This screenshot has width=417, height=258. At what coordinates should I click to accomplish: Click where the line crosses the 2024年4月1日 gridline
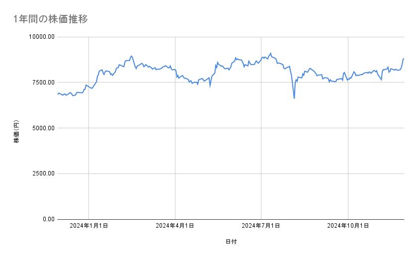(175, 70)
